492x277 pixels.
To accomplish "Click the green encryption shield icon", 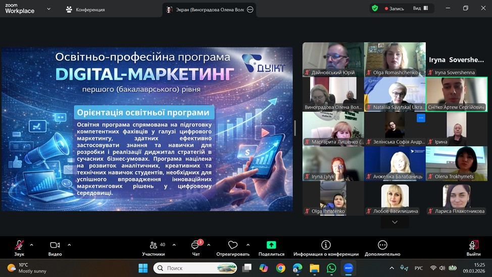I will 374,9.
